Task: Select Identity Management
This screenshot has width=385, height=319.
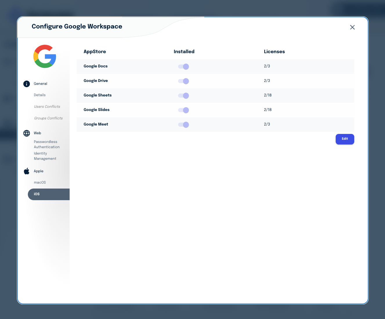Action: (45, 156)
